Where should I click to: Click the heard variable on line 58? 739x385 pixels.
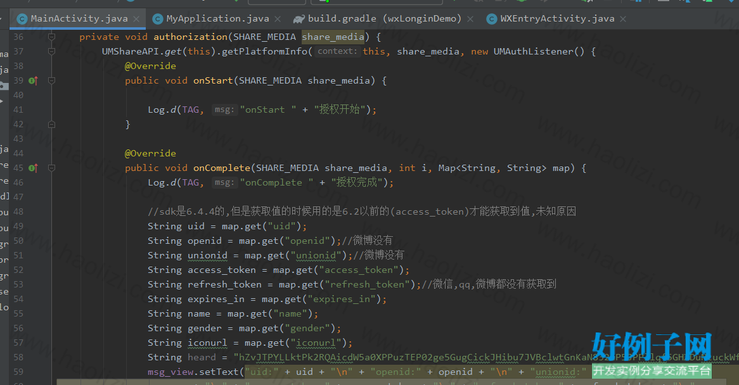202,358
